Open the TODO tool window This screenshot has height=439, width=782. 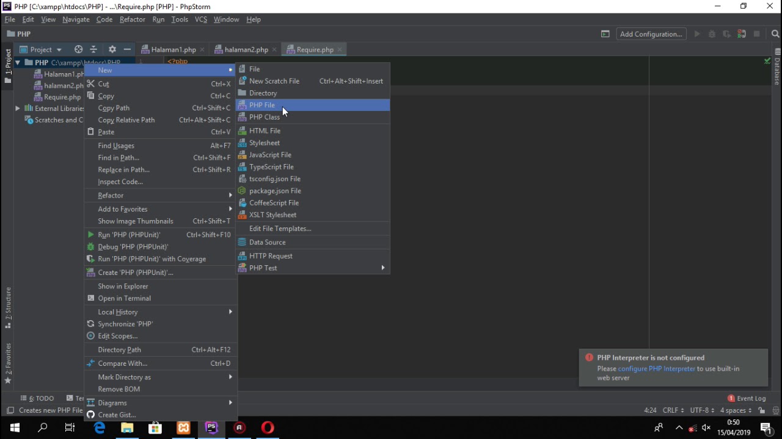(37, 398)
